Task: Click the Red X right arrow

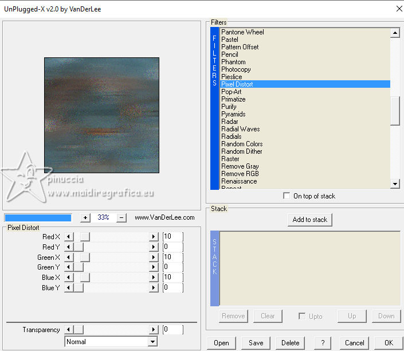Action: coord(154,236)
